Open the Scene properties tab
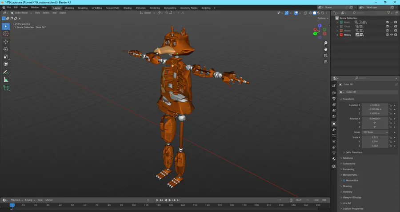This screenshot has height=212, width=400. [334, 111]
